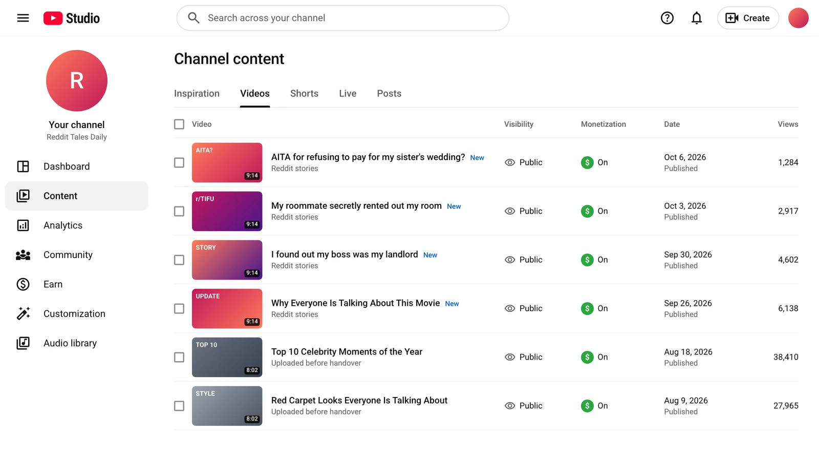819x461 pixels.
Task: Open the Live tab
Action: pyautogui.click(x=348, y=93)
